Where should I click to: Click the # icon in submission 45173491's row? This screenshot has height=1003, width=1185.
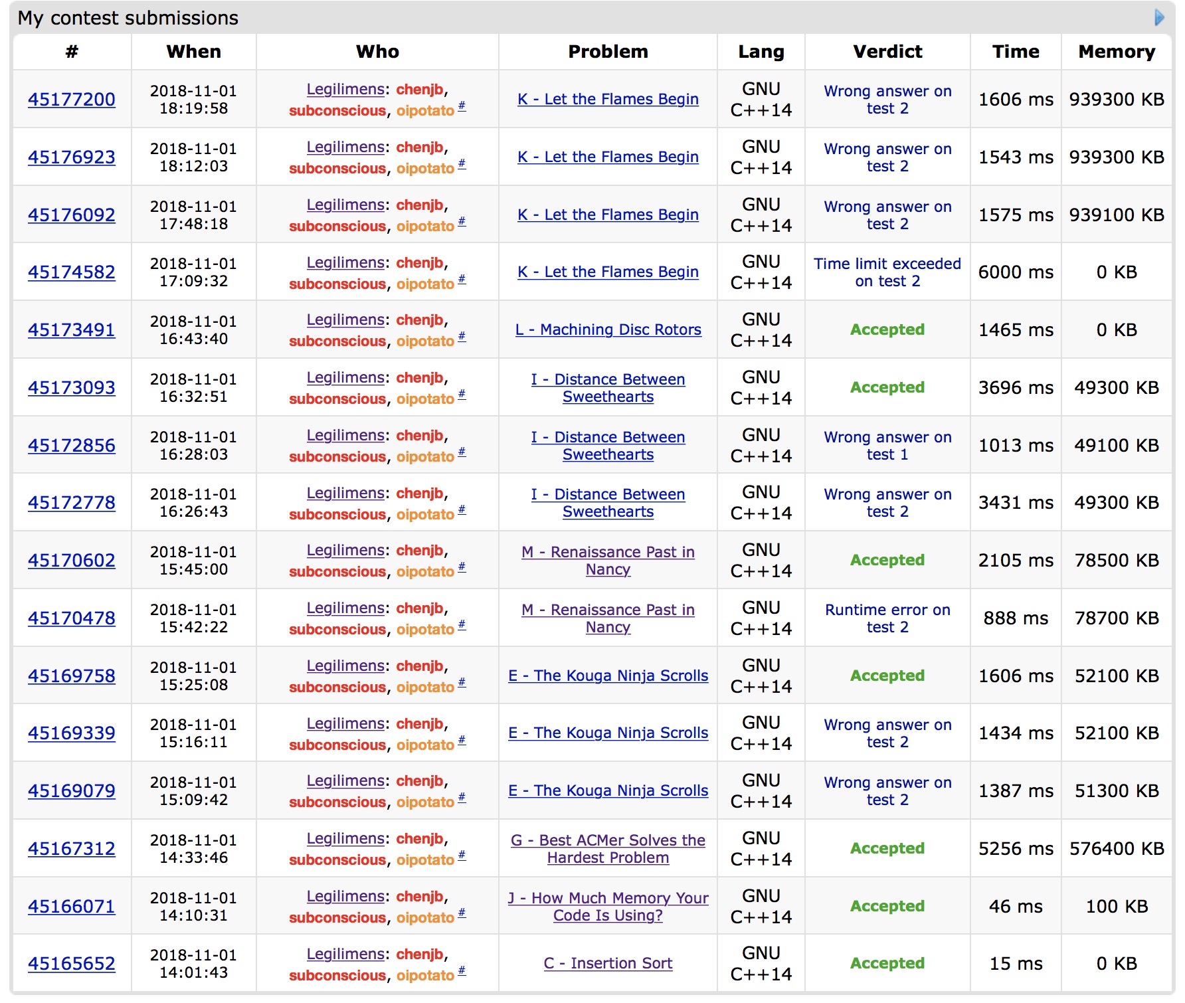coord(462,337)
